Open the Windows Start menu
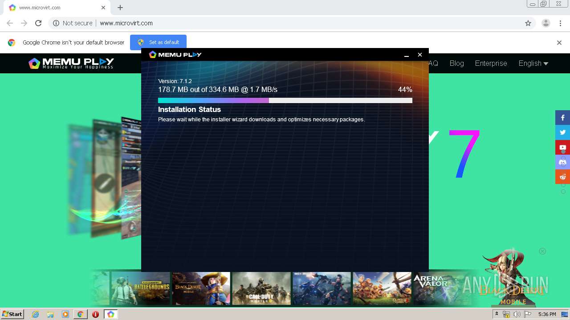Screen dimensions: 570x320 click(x=12, y=314)
